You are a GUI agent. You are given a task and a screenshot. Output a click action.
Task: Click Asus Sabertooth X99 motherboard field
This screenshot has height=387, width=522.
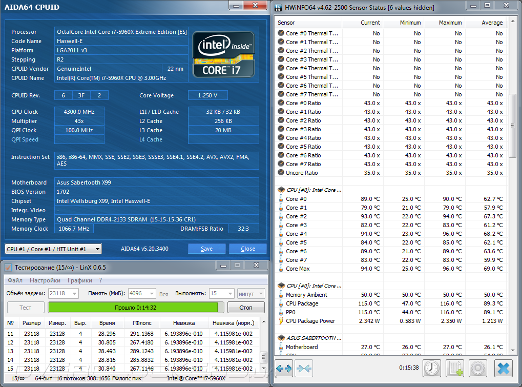(x=156, y=182)
